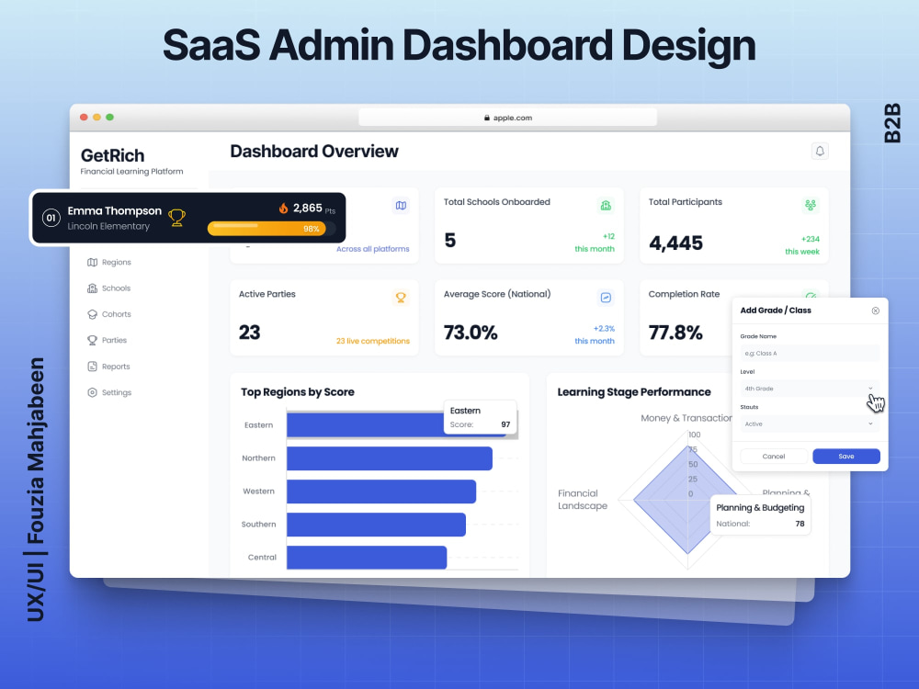Click the 01 rank badge

(x=51, y=218)
